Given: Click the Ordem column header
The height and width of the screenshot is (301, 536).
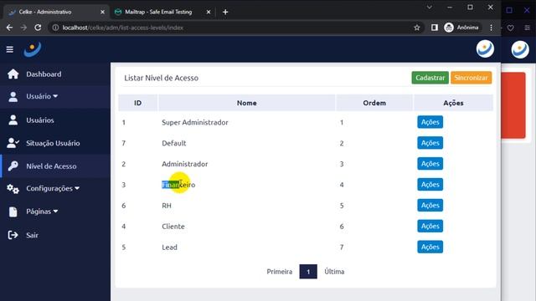Looking at the screenshot, I should tap(374, 103).
